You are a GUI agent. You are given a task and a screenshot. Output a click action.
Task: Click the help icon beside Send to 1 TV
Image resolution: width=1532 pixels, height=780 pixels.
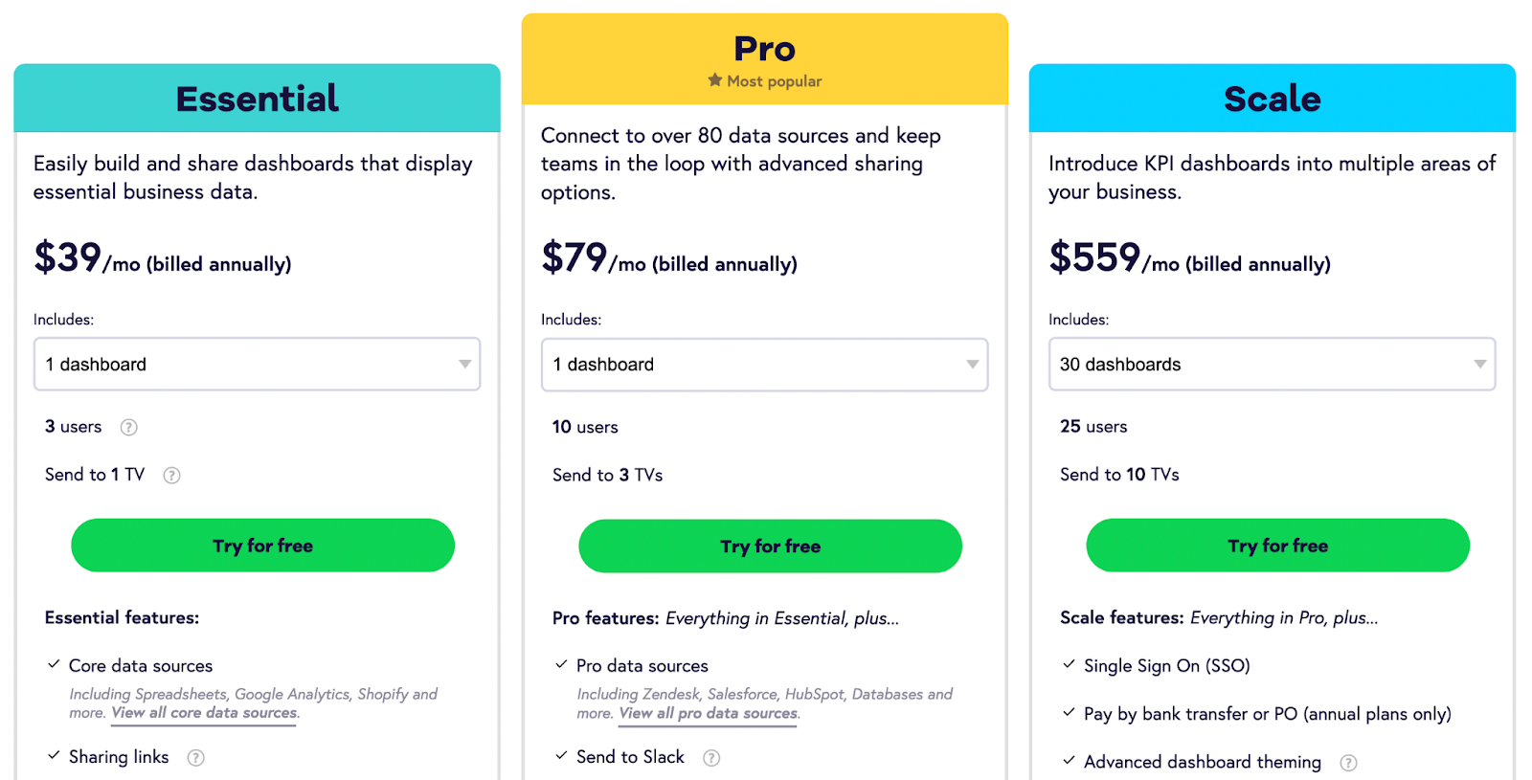(171, 475)
